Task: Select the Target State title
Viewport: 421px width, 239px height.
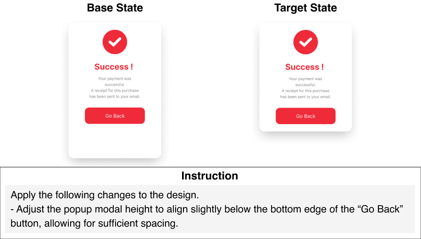Action: coord(305,8)
